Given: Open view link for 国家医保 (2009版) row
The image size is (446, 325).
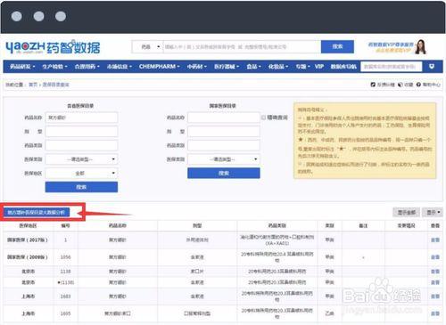Looking at the screenshot, I should pyautogui.click(x=435, y=257).
